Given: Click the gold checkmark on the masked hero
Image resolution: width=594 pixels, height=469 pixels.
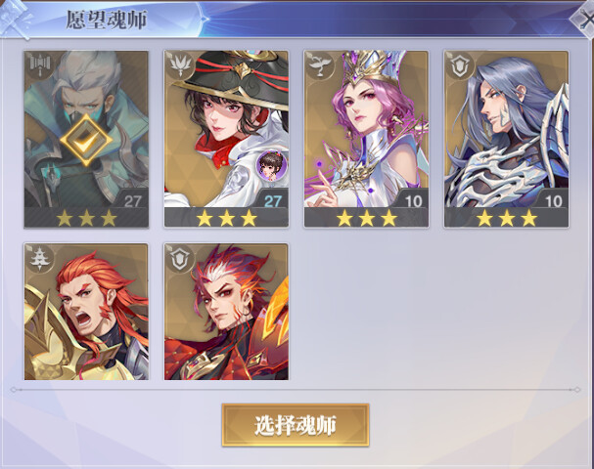Looking at the screenshot, I should pos(86,140).
